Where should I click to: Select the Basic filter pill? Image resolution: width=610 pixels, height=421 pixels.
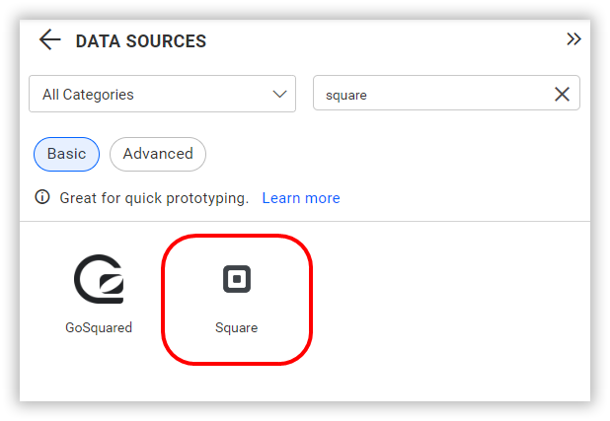click(66, 154)
